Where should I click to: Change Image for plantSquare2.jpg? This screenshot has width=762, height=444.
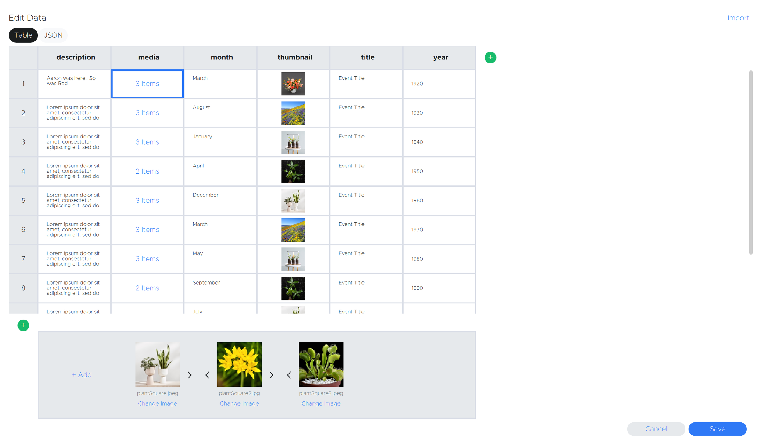pos(239,403)
